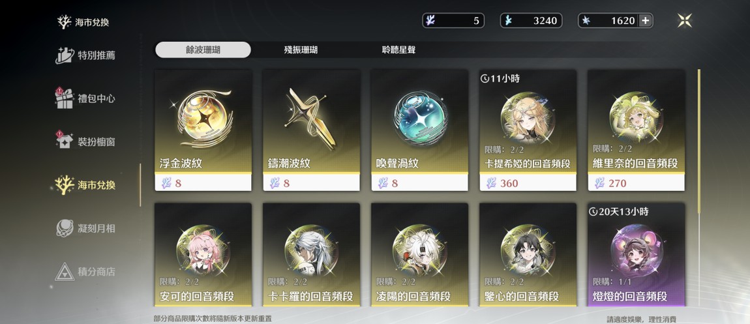This screenshot has height=324, width=750.
Task: Switch to the 殘振珊瑚 tab
Action: pyautogui.click(x=301, y=50)
